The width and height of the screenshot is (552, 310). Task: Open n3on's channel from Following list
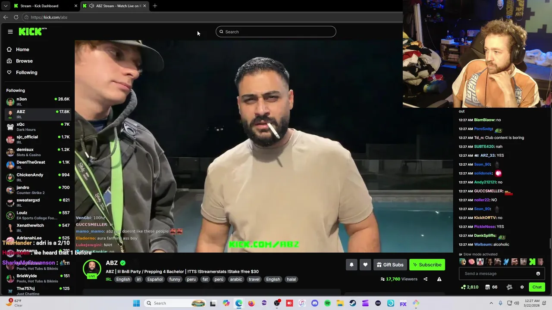tap(38, 102)
